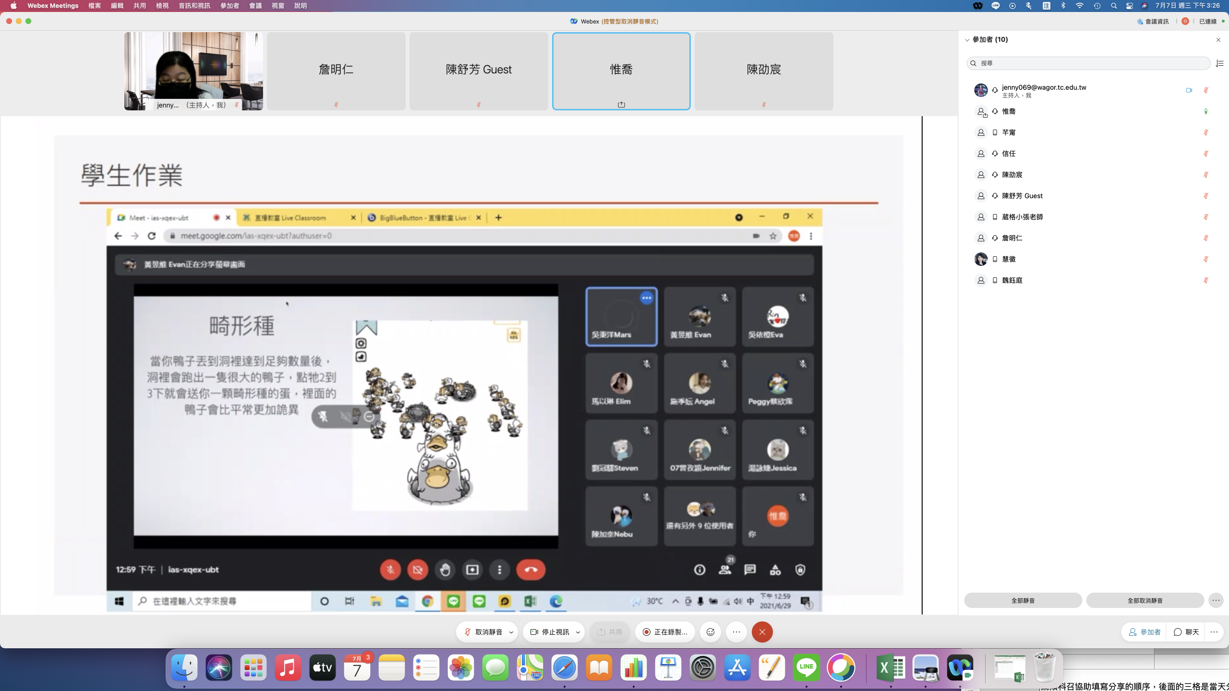Image resolution: width=1229 pixels, height=691 pixels.
Task: Open the emoji reactions button
Action: point(711,632)
